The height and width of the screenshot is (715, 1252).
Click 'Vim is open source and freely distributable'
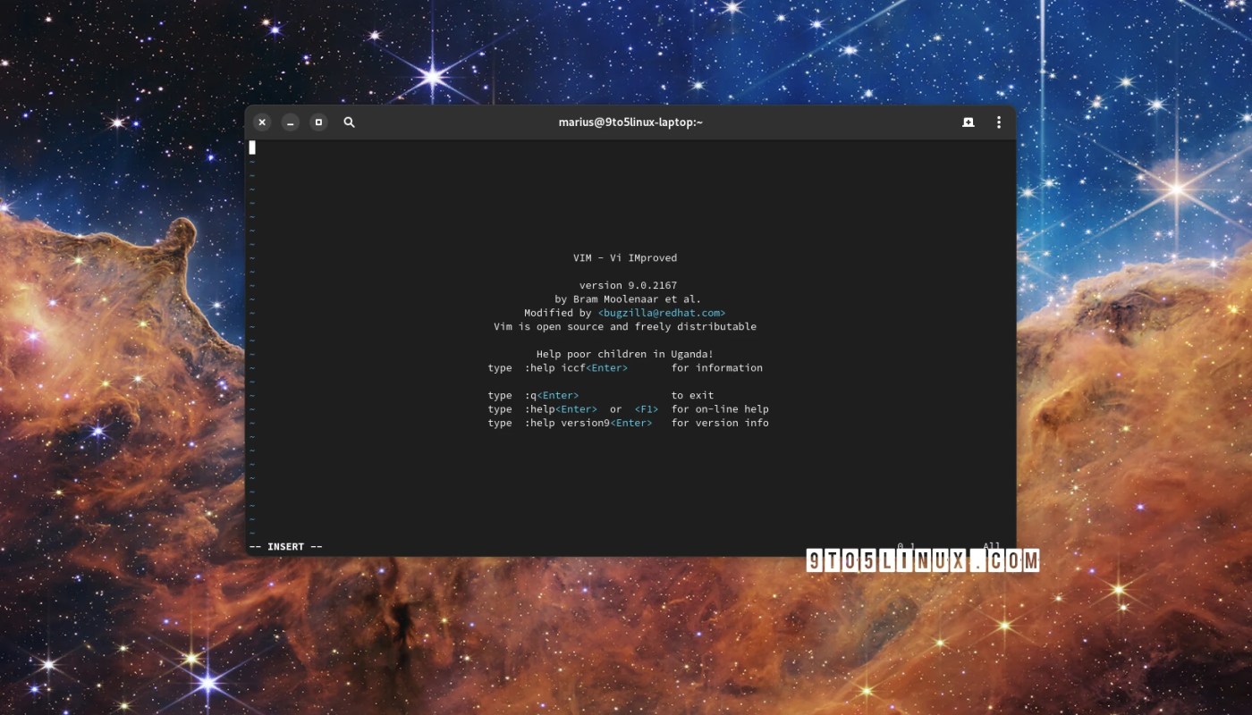point(625,326)
